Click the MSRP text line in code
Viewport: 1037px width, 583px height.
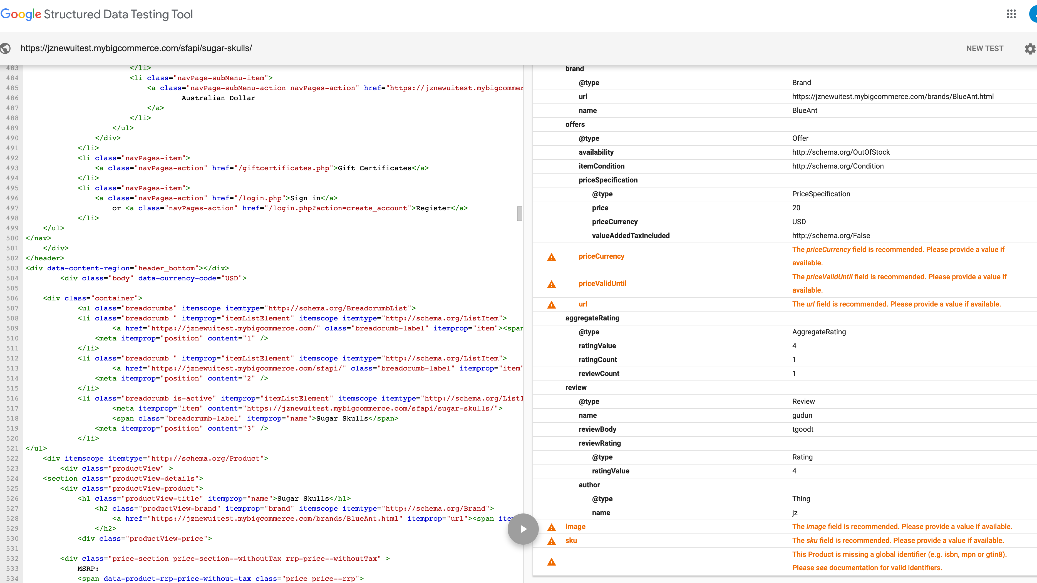click(x=88, y=569)
